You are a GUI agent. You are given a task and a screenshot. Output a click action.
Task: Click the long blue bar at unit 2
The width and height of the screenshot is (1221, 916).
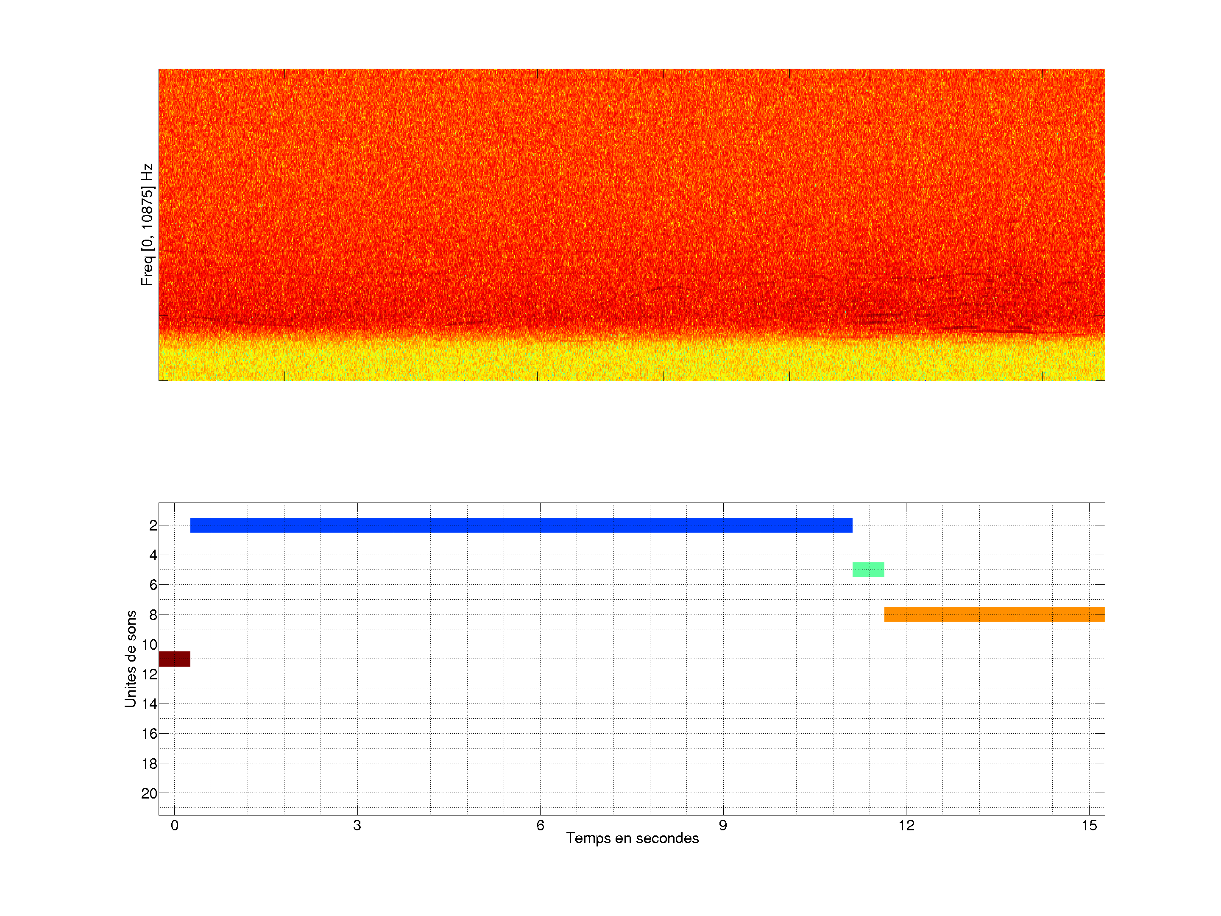(x=521, y=525)
